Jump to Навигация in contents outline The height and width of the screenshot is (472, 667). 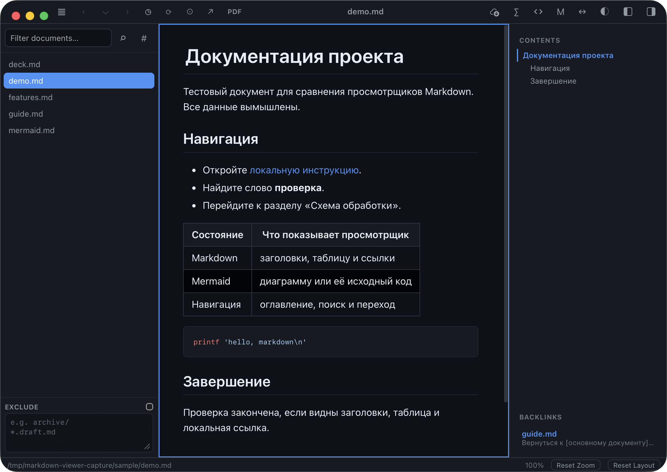pos(550,68)
